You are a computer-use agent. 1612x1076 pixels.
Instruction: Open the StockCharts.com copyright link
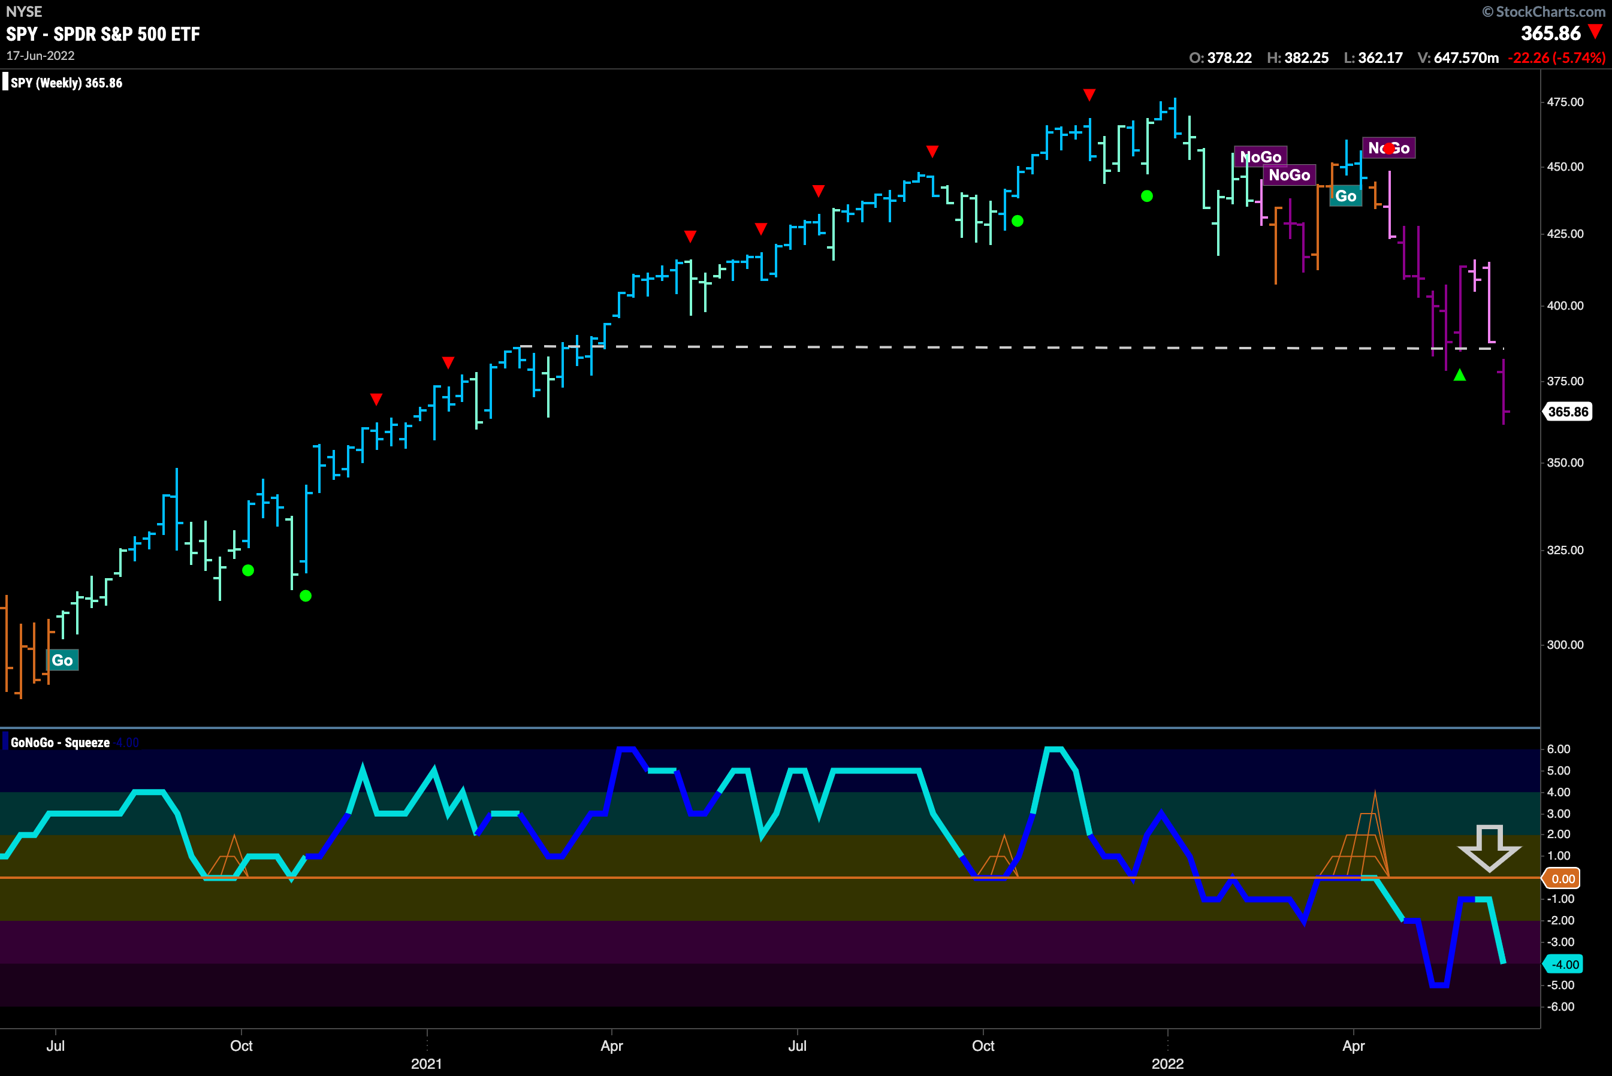click(x=1543, y=11)
